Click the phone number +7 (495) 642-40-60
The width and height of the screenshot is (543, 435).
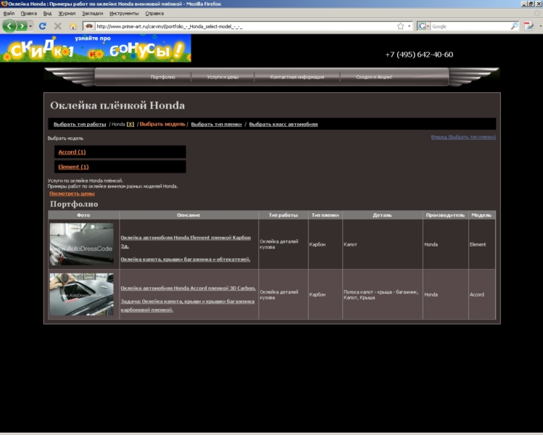419,54
